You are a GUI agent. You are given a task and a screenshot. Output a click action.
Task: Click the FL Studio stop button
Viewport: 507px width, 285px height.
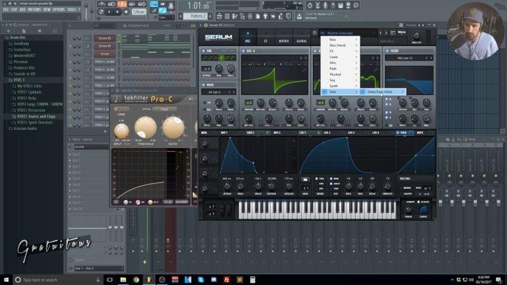click(x=118, y=12)
